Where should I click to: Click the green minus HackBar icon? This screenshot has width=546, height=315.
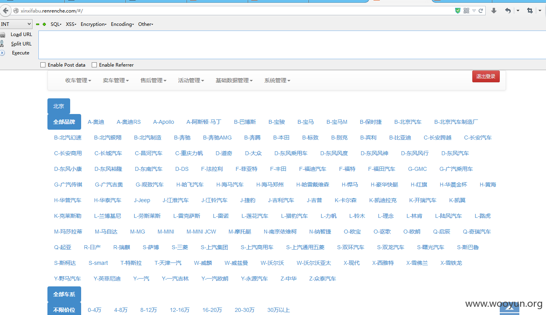38,24
